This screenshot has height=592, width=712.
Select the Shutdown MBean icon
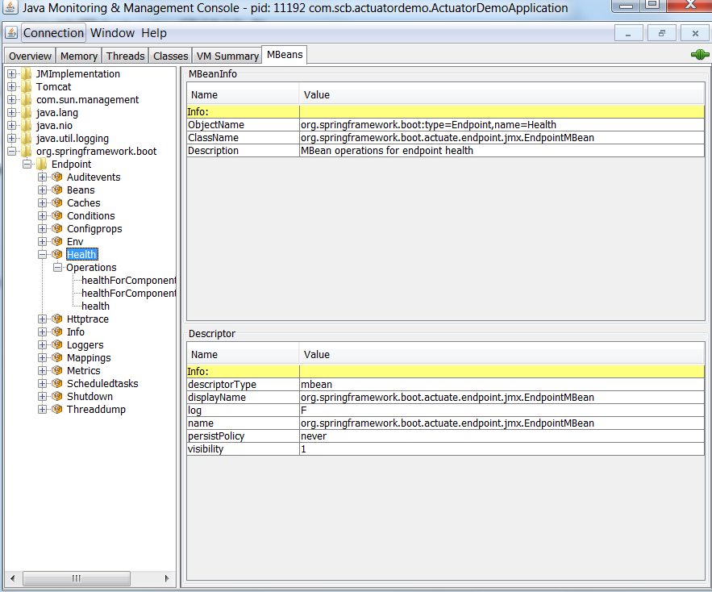pyautogui.click(x=56, y=396)
